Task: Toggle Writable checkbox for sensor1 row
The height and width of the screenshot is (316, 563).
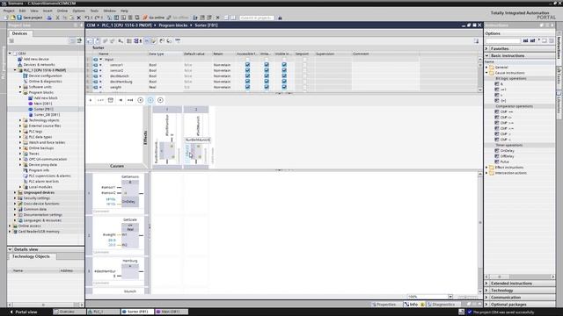Action: point(267,65)
